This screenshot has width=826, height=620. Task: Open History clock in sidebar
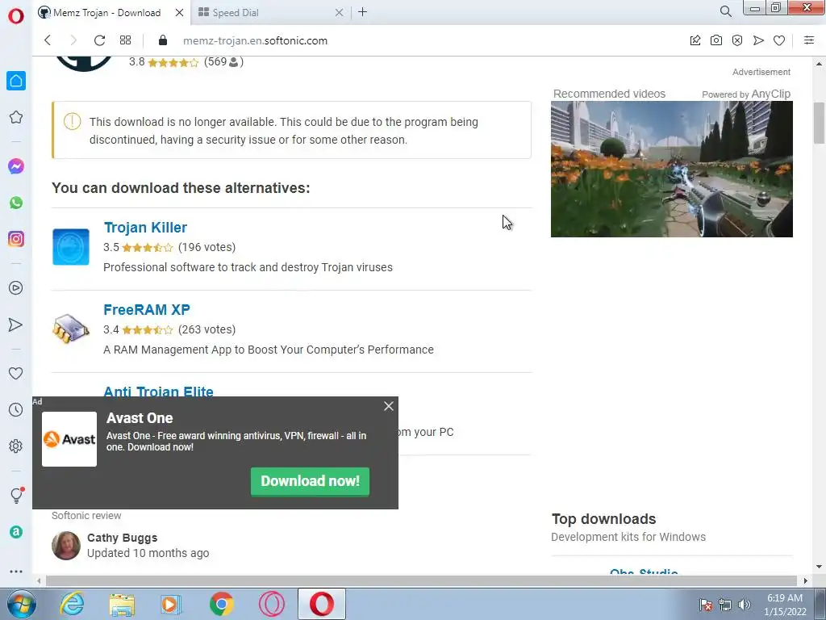pos(16,409)
